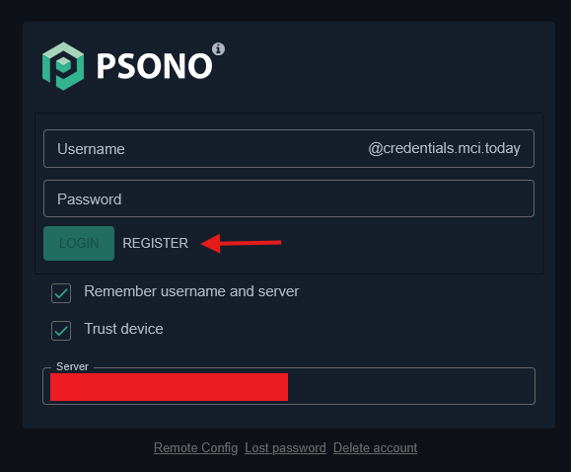
Task: Click the info icon beside PSONO logo
Action: tap(219, 48)
